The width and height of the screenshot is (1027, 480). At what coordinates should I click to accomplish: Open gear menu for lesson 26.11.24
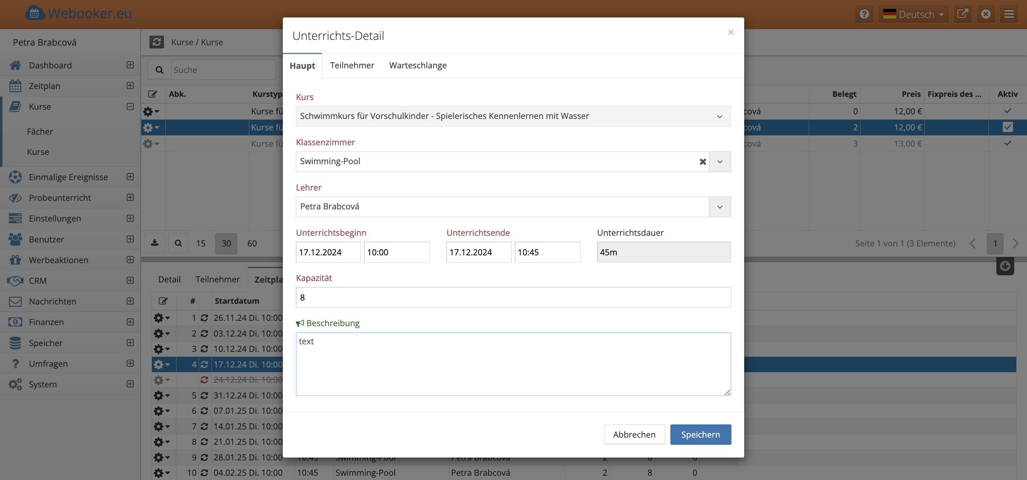click(162, 318)
